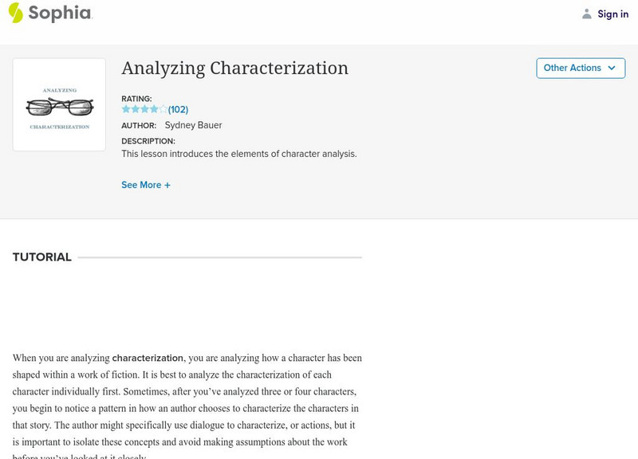This screenshot has width=638, height=459.
Task: Click the green Sophia logo icon
Action: [x=16, y=13]
